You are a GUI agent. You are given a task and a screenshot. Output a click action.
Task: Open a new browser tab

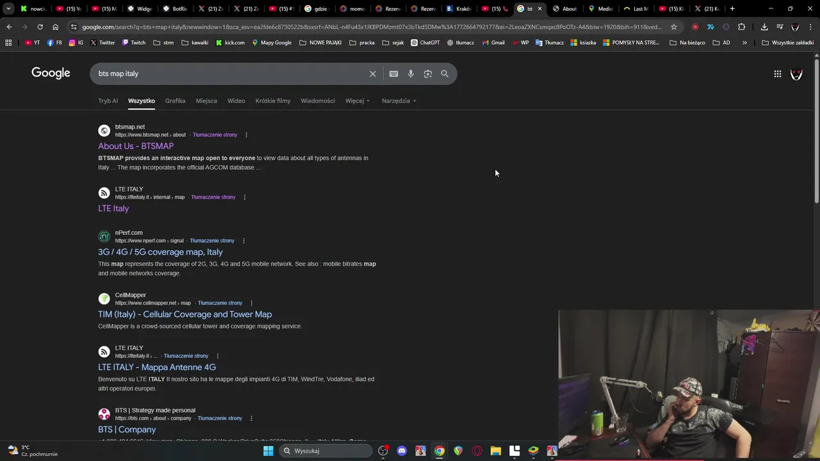[x=732, y=9]
